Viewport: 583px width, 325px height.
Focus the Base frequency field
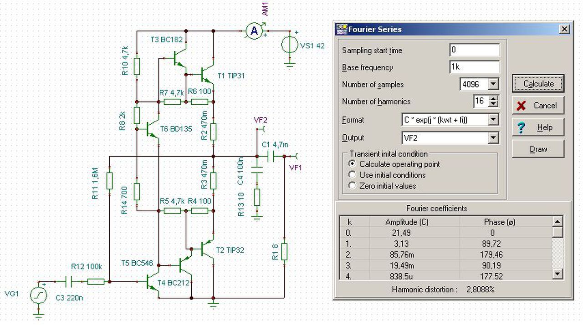[474, 67]
